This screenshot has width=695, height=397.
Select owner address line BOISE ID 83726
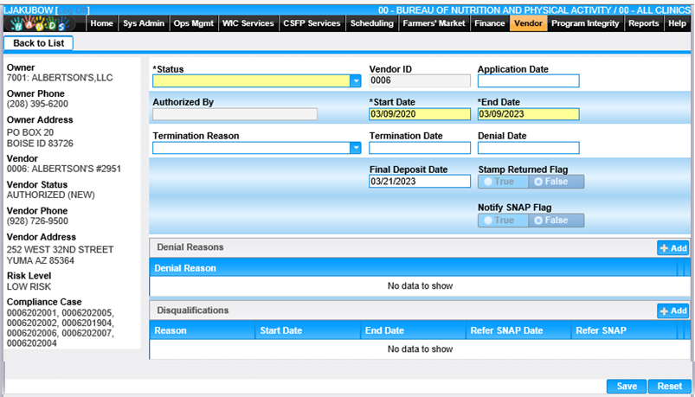(x=40, y=144)
